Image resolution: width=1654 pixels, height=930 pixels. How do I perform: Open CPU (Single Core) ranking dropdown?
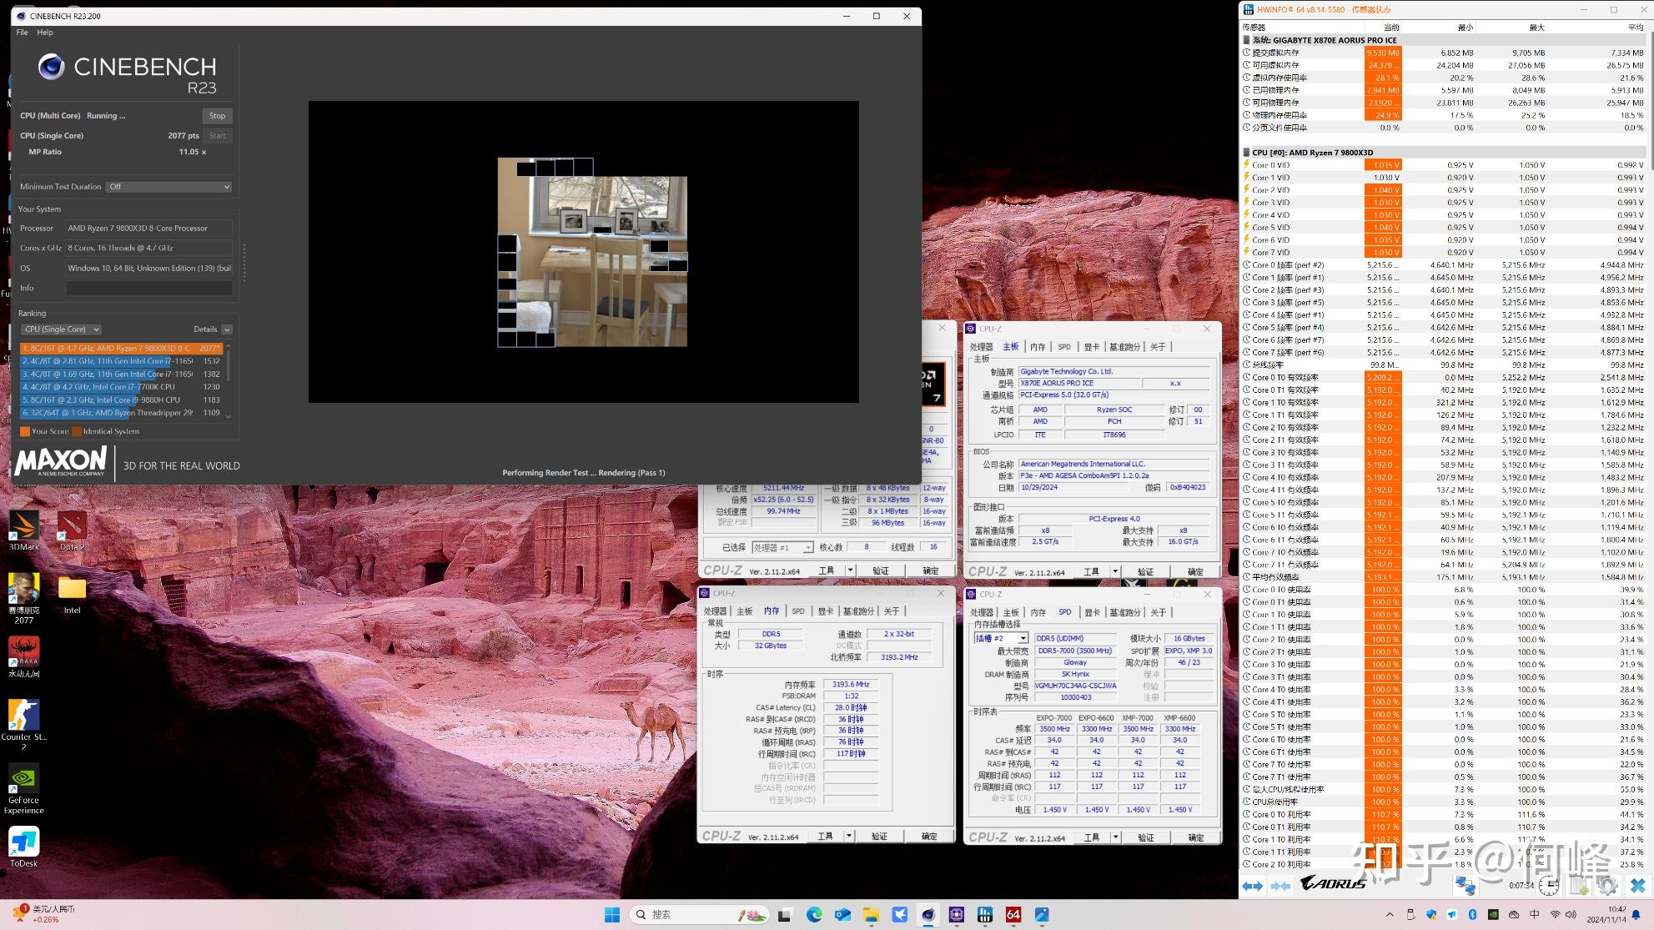(62, 329)
